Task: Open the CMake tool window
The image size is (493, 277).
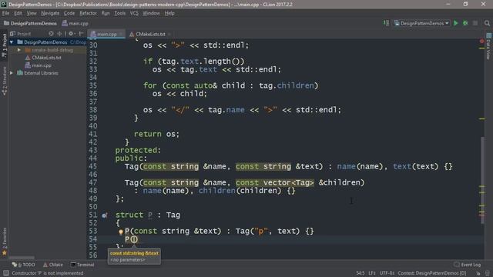Action: click(53, 265)
